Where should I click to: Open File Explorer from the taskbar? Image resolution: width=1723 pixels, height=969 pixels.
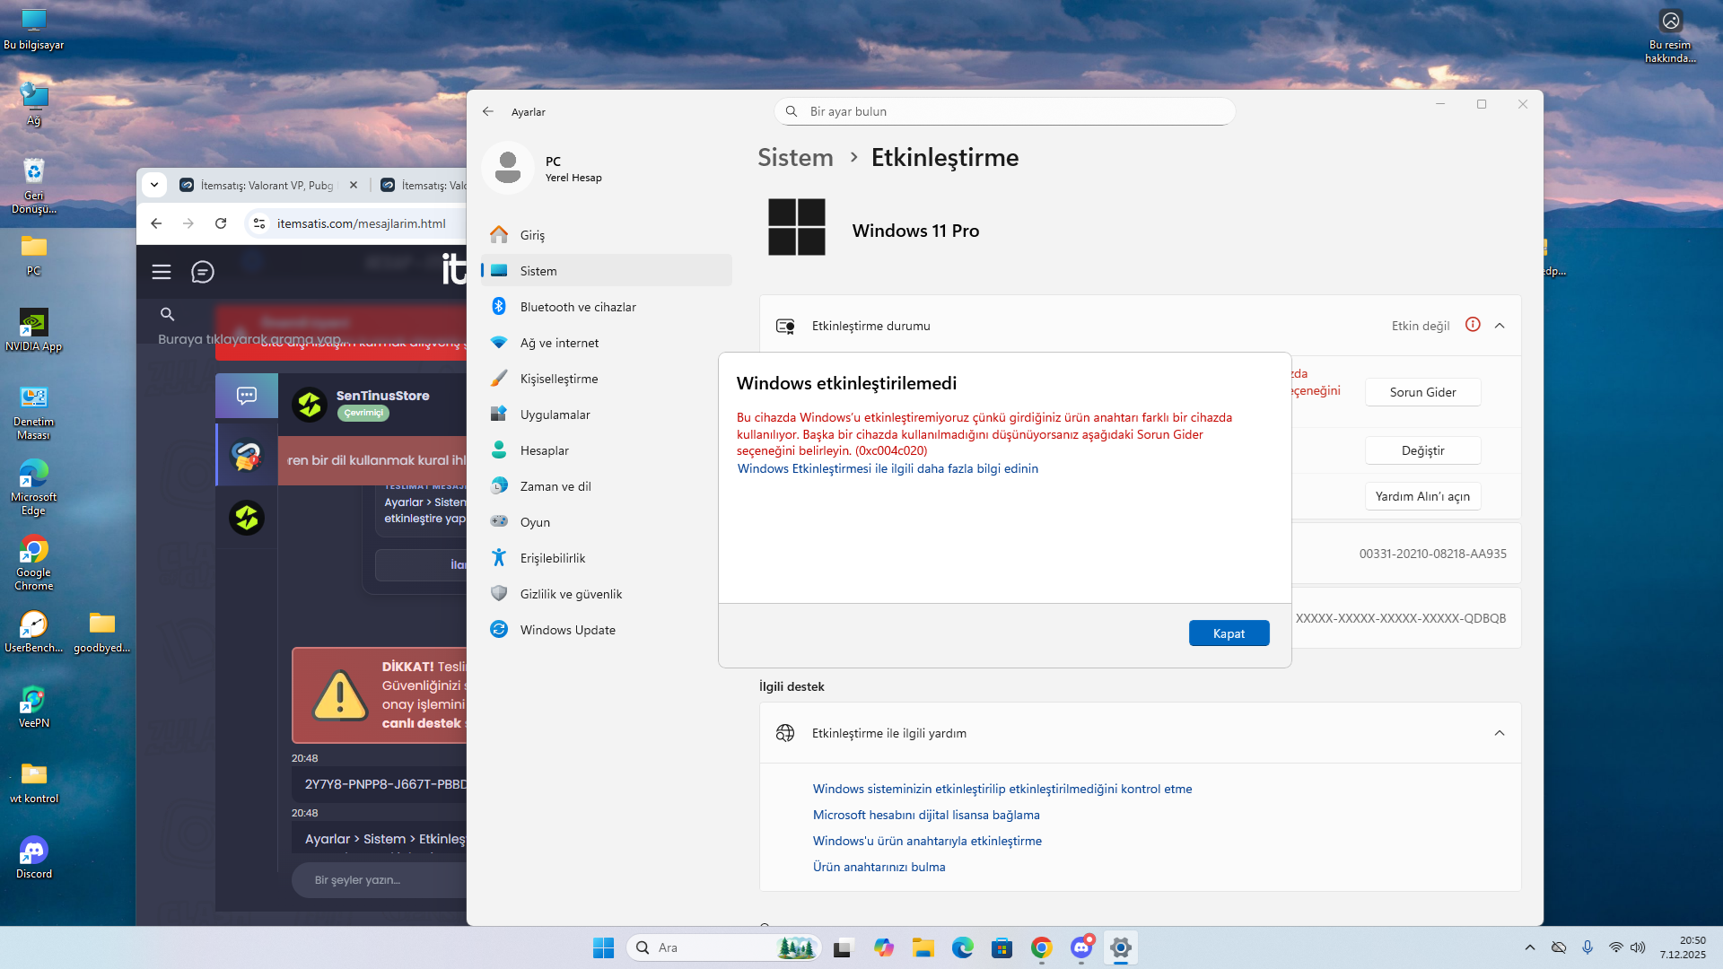(923, 947)
